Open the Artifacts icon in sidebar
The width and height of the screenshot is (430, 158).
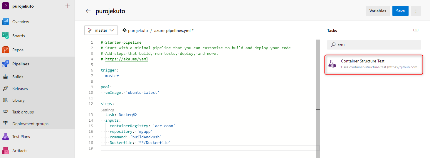(6, 151)
